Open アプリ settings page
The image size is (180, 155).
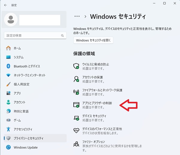coord(35,93)
